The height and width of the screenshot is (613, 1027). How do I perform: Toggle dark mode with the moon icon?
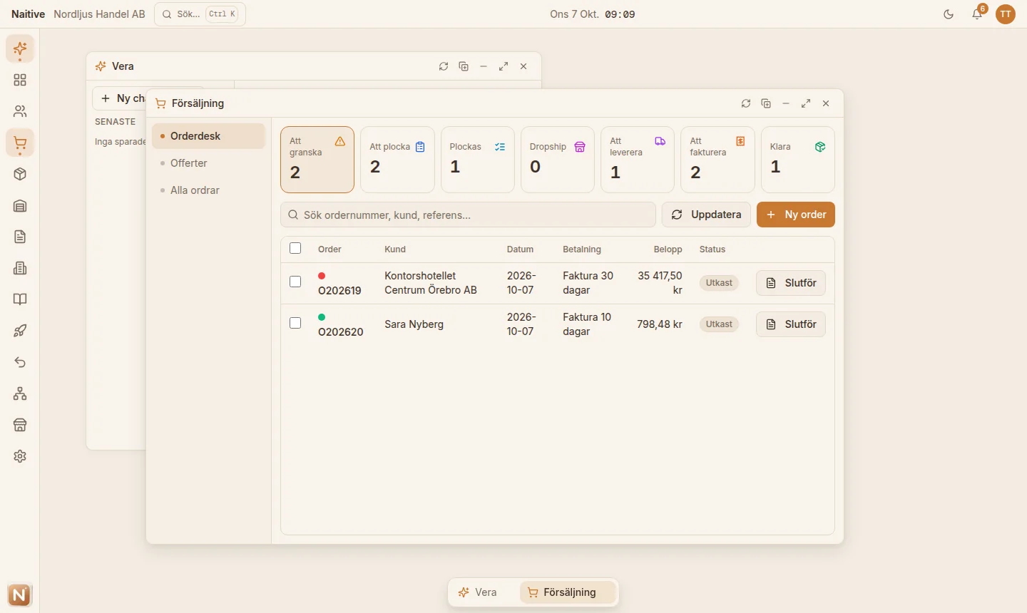949,14
